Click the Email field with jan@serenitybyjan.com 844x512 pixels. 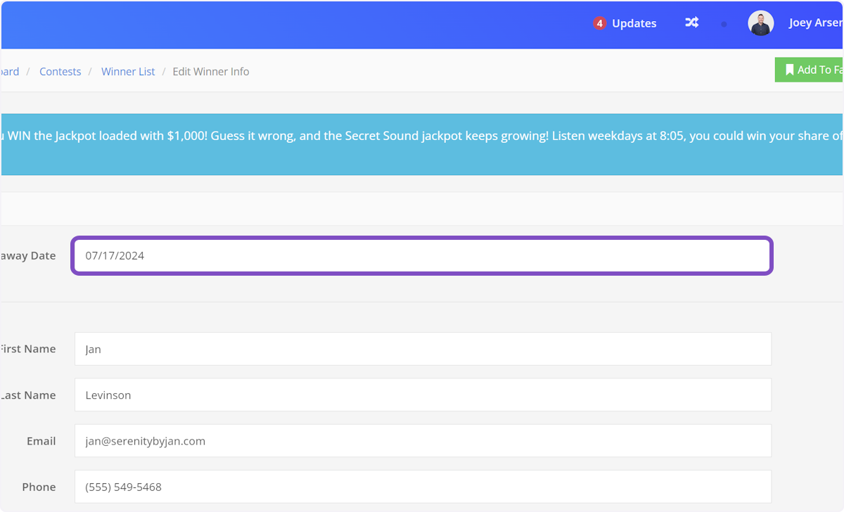click(x=422, y=440)
